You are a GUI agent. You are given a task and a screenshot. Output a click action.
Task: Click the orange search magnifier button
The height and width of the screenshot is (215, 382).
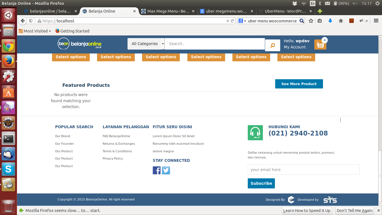(x=273, y=45)
